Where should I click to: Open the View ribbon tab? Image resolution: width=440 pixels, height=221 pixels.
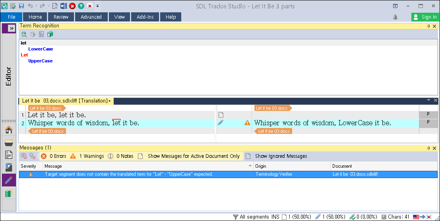(x=120, y=17)
